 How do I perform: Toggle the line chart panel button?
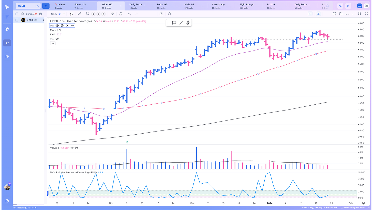(310, 14)
